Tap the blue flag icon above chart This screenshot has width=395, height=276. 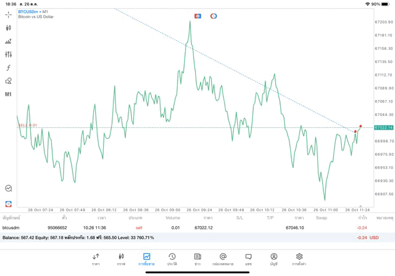coord(197,16)
